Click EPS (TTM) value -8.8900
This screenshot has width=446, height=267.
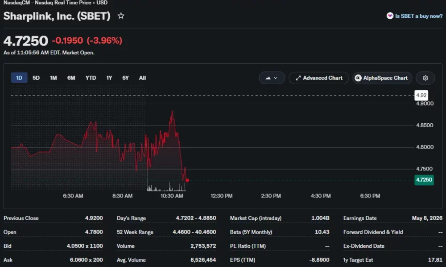319,260
